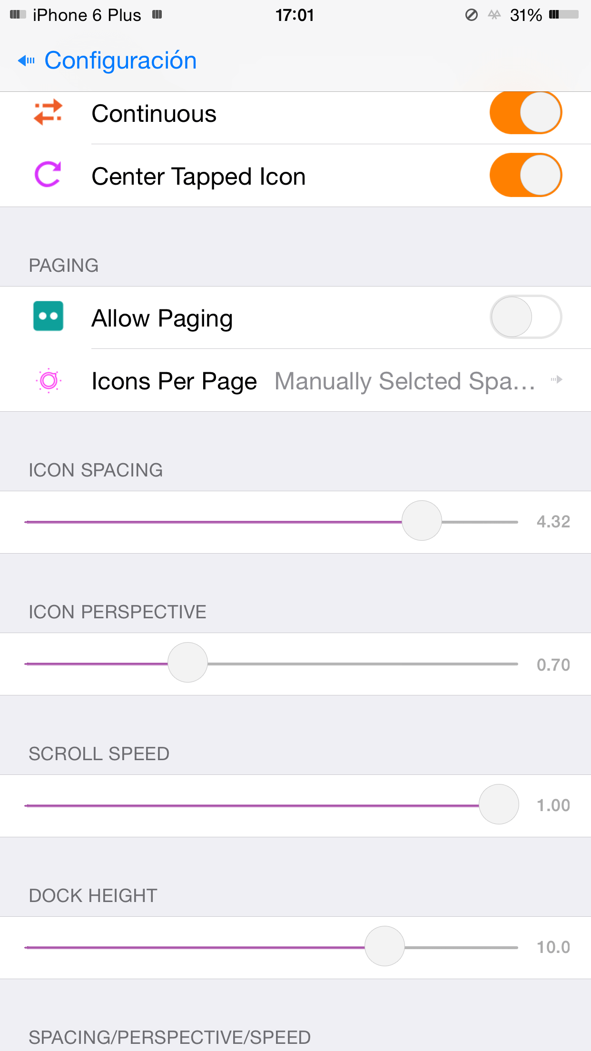
Task: Tap the Dock Height slider knob
Action: point(384,946)
